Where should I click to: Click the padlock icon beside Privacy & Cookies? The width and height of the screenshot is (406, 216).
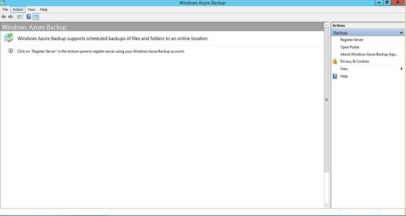point(335,61)
